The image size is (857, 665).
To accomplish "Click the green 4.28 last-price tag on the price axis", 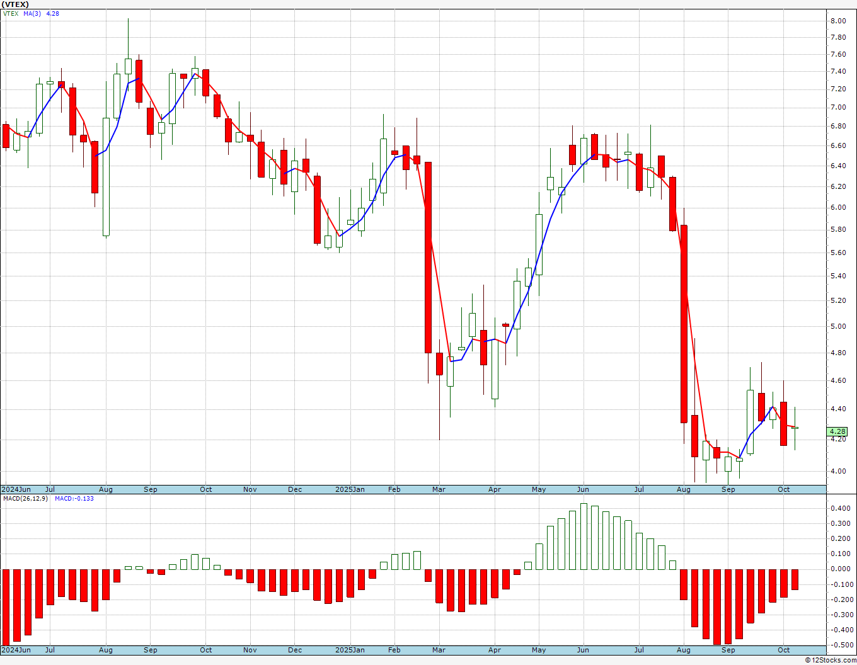I will pyautogui.click(x=837, y=432).
